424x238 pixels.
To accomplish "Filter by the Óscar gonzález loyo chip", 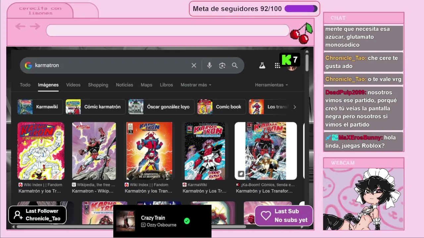I will [x=161, y=107].
